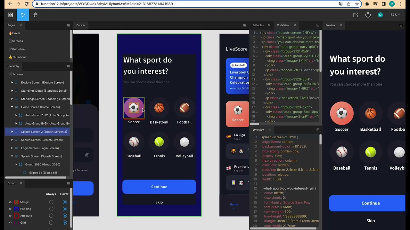The height and width of the screenshot is (230, 410).
Task: Click the Absolute color swatch
Action: (16, 216)
